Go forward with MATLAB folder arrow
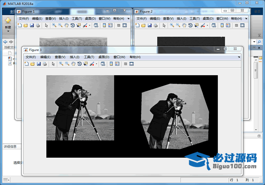Screen dimensions: 265x185 click(11, 42)
